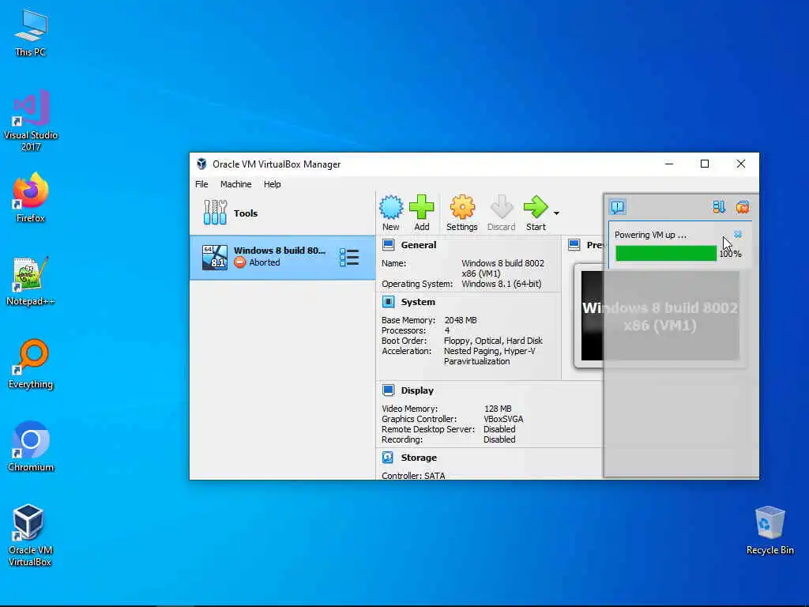Viewport: 809px width, 607px height.
Task: Select Windows 8 build 8002 VM entry
Action: [x=282, y=257]
